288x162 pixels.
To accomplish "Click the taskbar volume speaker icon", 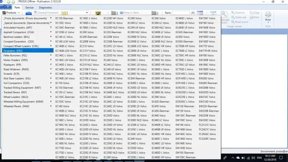I will (253, 158).
